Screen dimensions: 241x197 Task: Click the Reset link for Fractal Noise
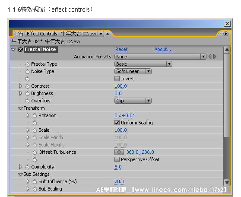121,49
